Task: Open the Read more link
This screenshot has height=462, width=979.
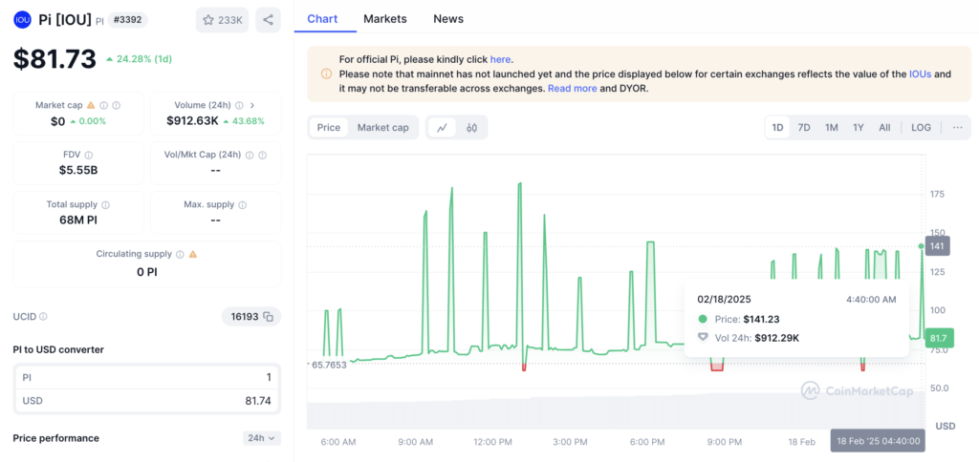Action: (573, 89)
